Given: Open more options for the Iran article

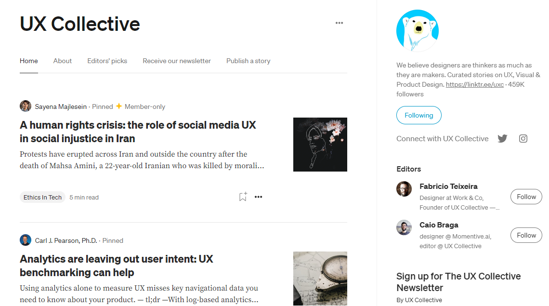Looking at the screenshot, I should pyautogui.click(x=259, y=197).
